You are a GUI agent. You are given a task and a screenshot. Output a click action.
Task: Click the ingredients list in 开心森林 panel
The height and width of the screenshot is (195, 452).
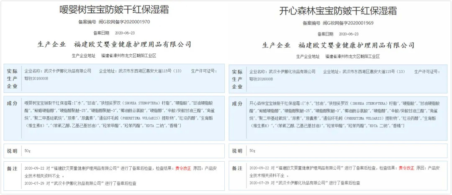tap(344, 115)
